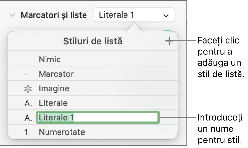This screenshot has height=148, width=248.
Task: Choose the Marcator list style
Action: (56, 74)
